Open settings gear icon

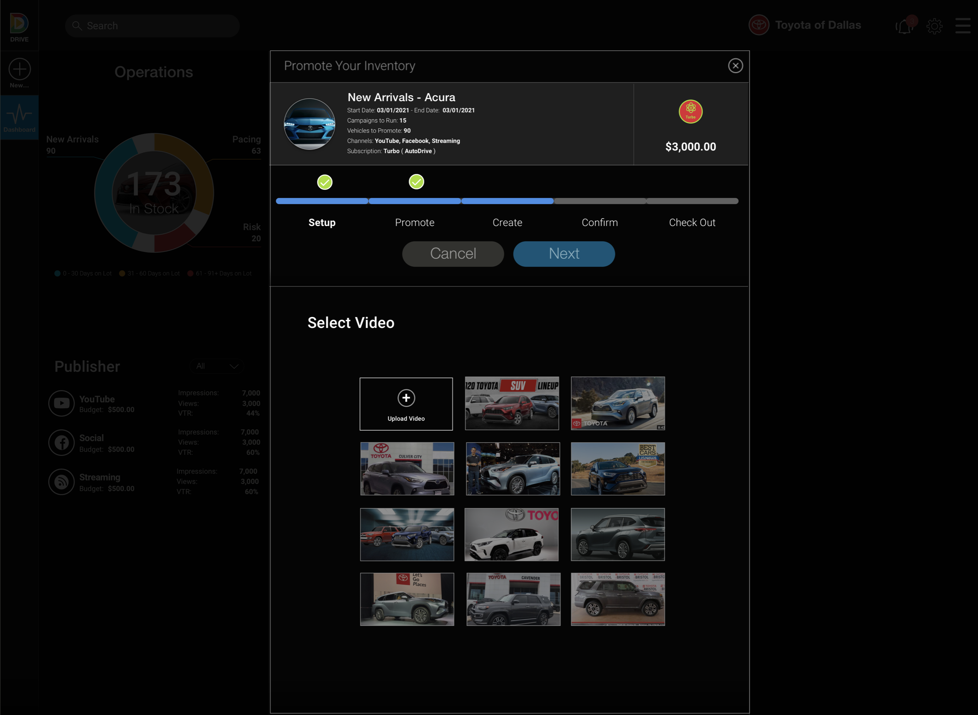click(934, 26)
